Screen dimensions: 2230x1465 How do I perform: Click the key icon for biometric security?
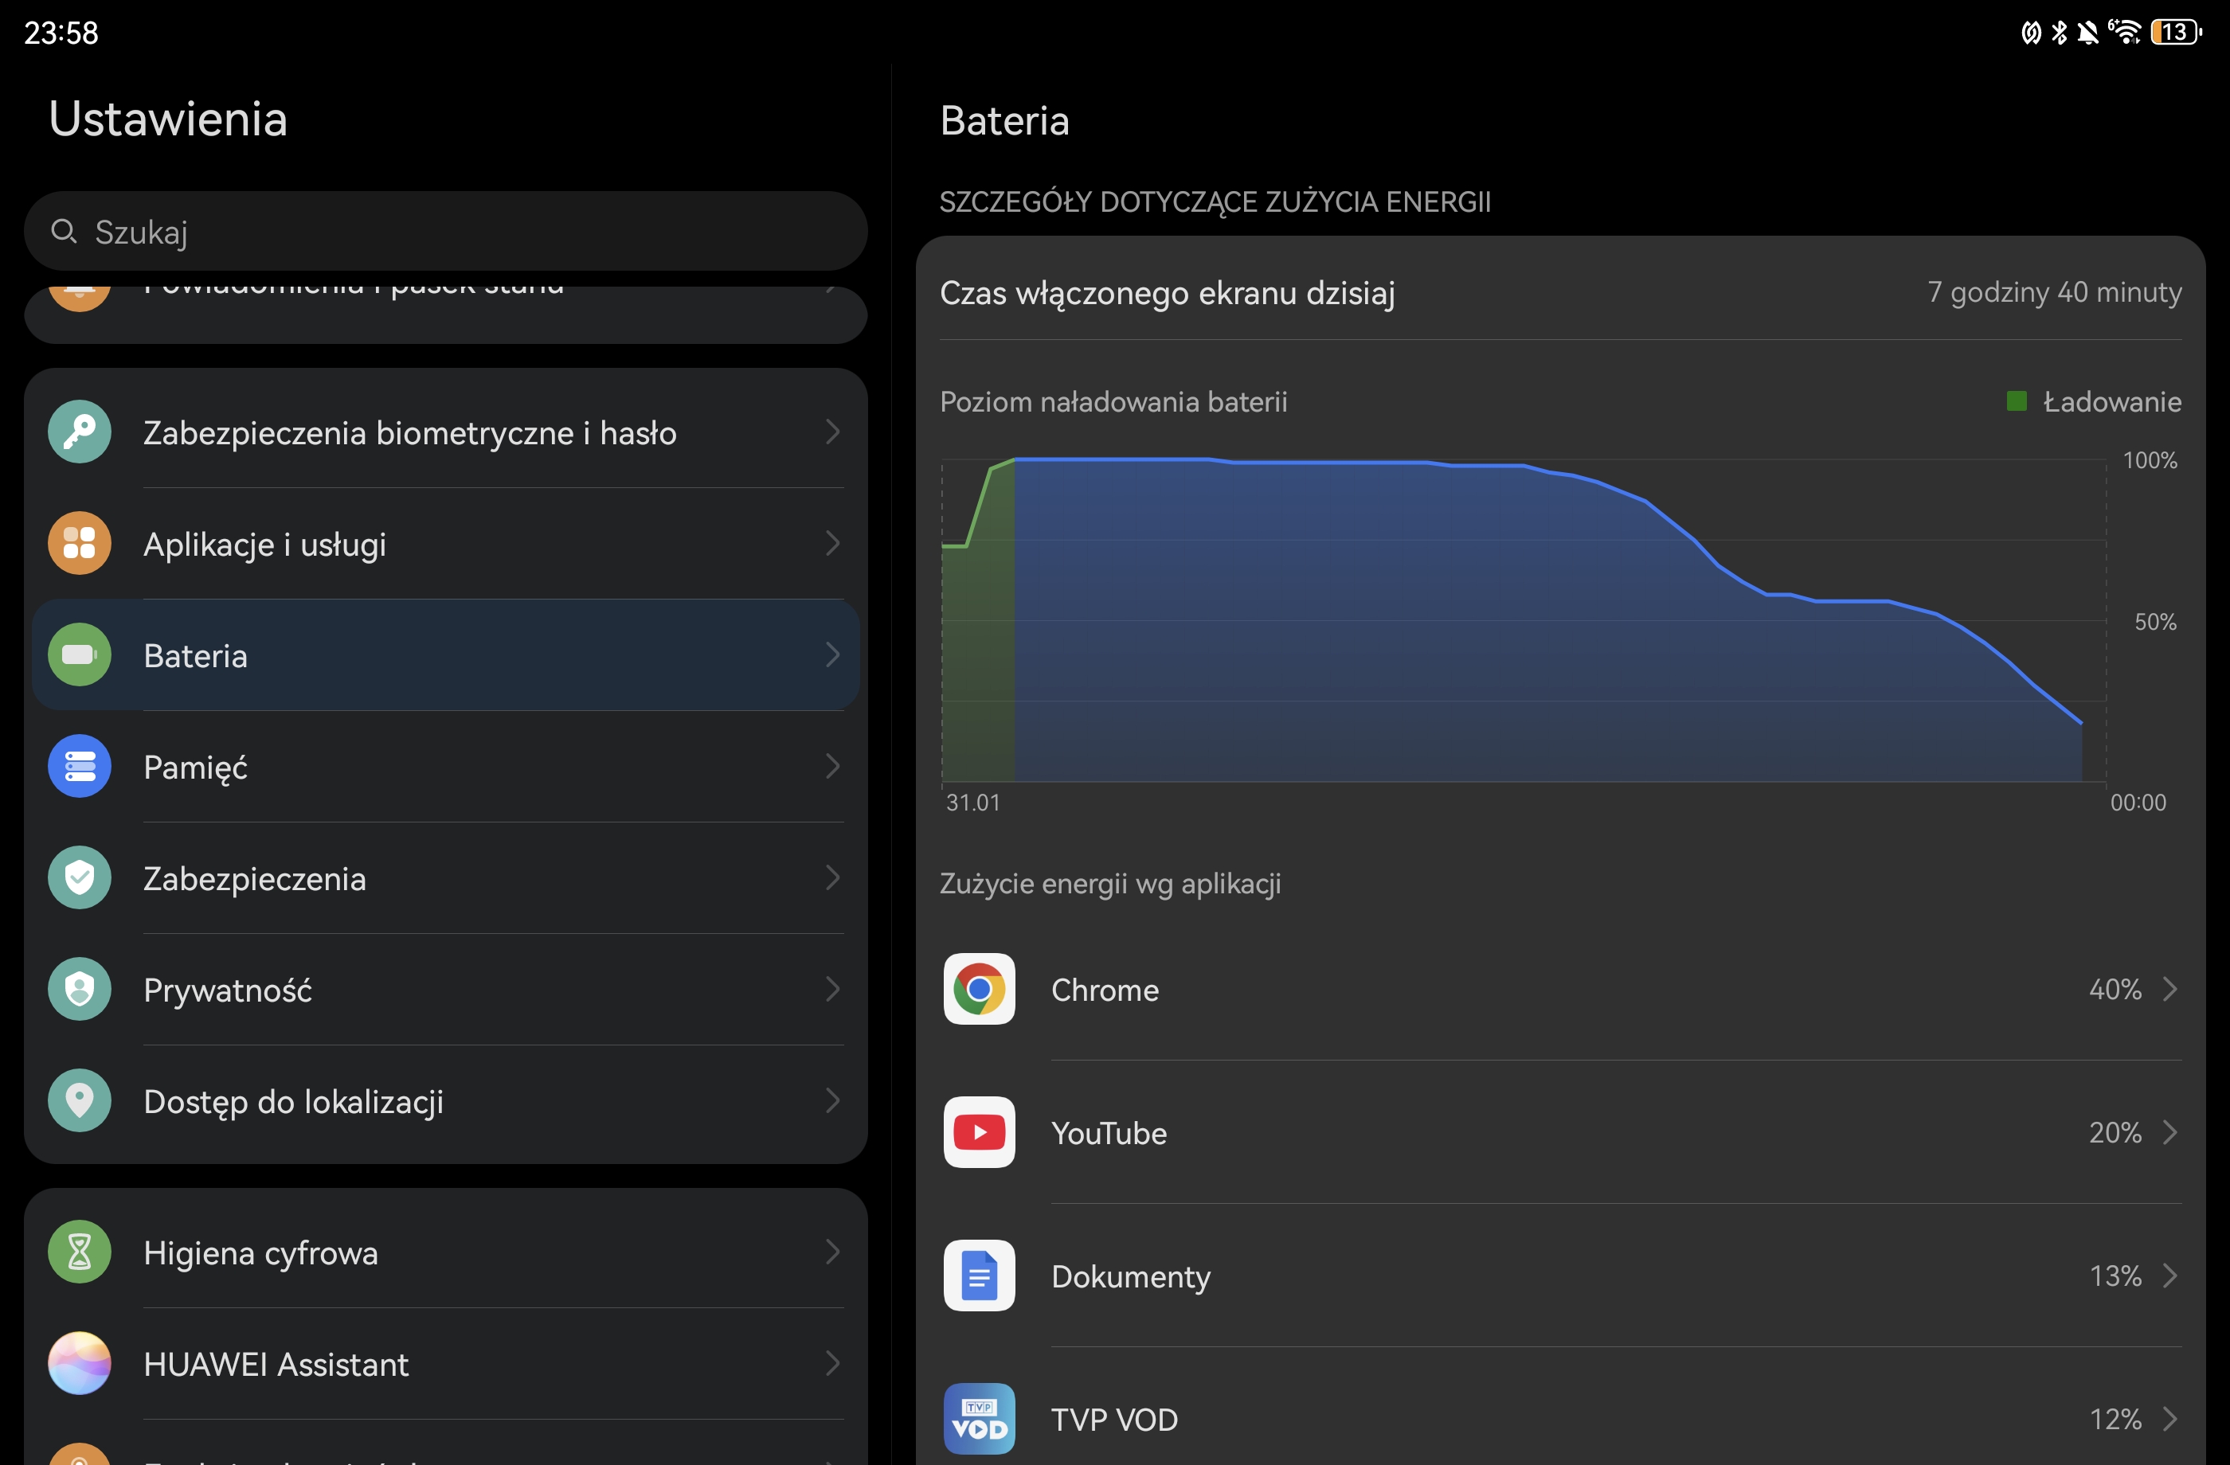click(x=80, y=432)
